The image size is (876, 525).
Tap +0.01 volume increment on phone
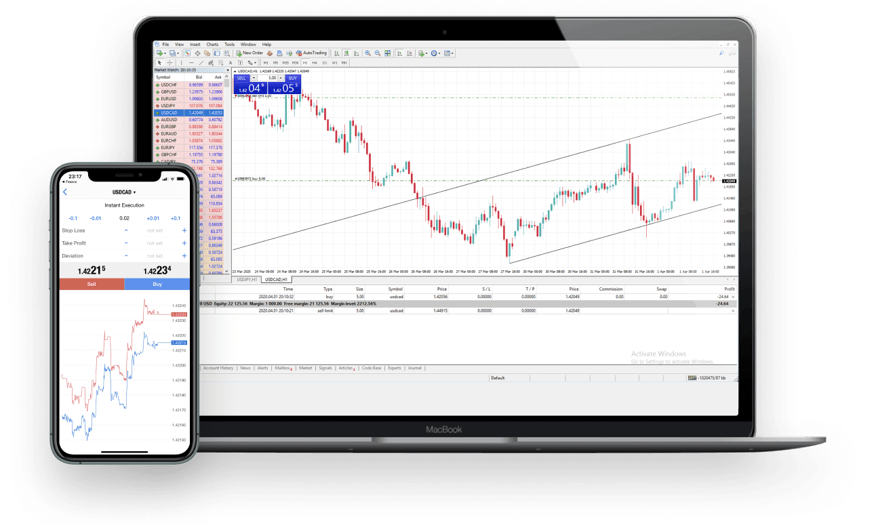click(x=153, y=218)
